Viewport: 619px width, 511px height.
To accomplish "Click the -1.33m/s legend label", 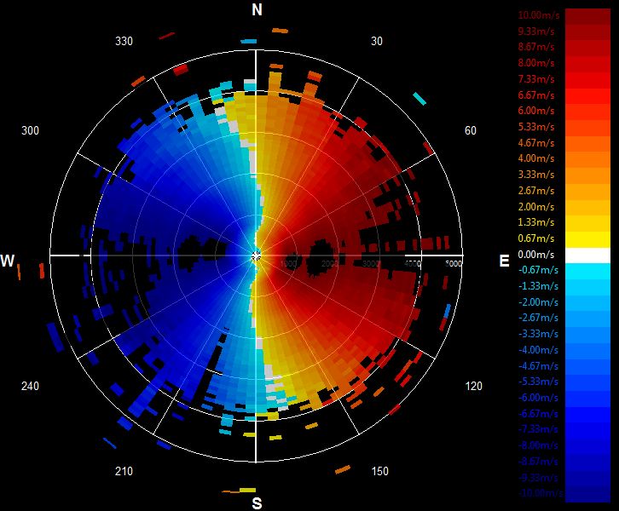I will [x=538, y=286].
